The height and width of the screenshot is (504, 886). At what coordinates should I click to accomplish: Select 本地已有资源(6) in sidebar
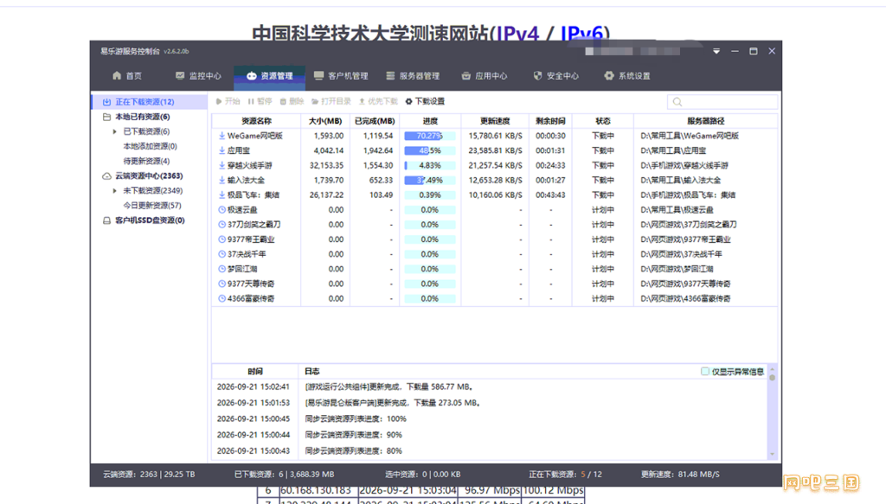[143, 117]
